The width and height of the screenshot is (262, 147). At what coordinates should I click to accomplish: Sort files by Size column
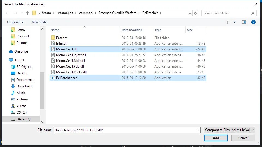(x=190, y=30)
